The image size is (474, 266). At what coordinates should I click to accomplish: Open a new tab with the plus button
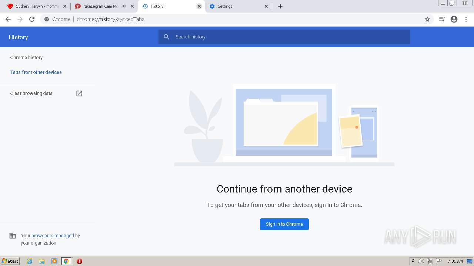(280, 6)
